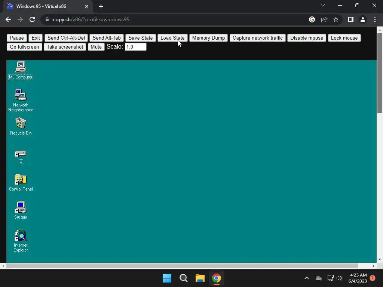Click the notification count badge
The width and height of the screenshot is (383, 287).
pos(373,278)
